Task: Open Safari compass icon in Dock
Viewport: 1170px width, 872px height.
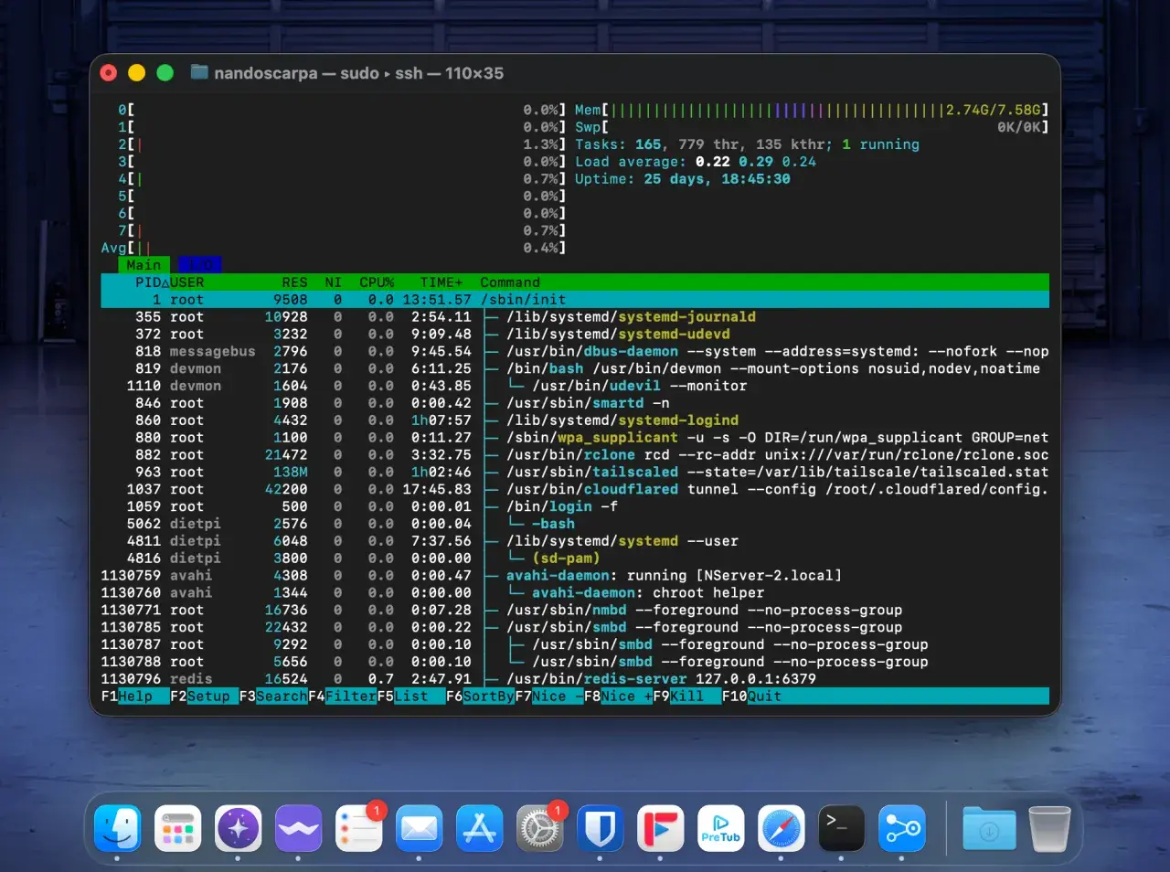Action: [x=781, y=828]
